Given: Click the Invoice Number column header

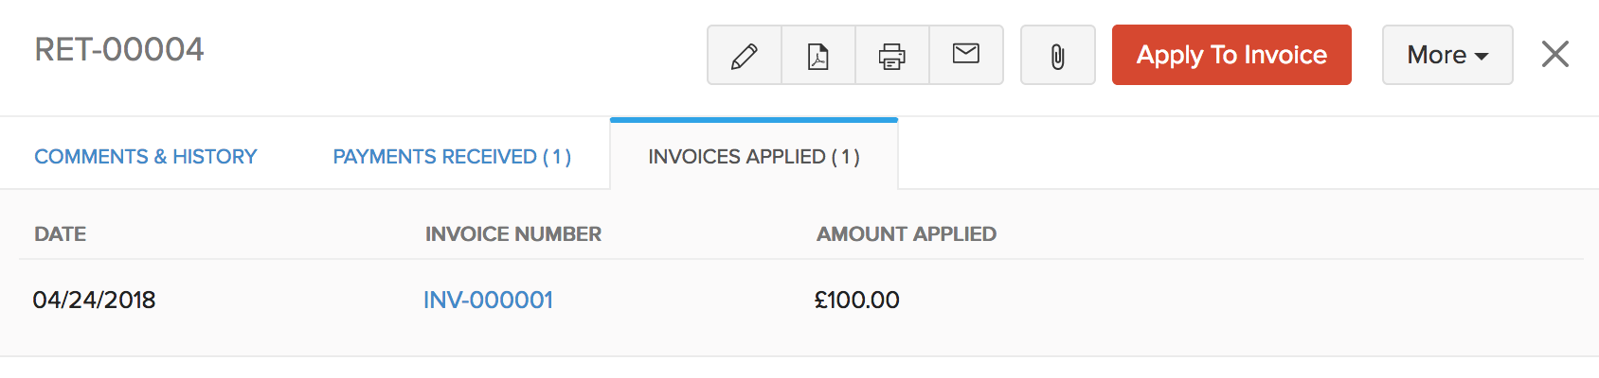Looking at the screenshot, I should 513,234.
